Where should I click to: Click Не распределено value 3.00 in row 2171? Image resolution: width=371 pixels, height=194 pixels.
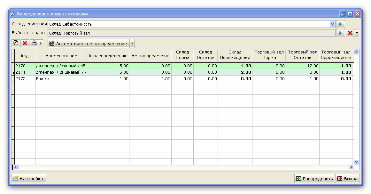[x=150, y=72]
